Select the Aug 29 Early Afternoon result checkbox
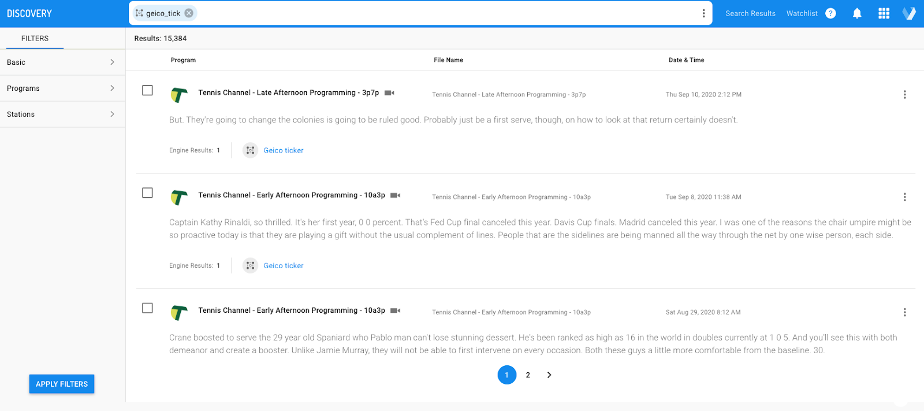 147,308
